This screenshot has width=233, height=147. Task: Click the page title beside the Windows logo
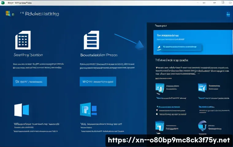pos(42,14)
